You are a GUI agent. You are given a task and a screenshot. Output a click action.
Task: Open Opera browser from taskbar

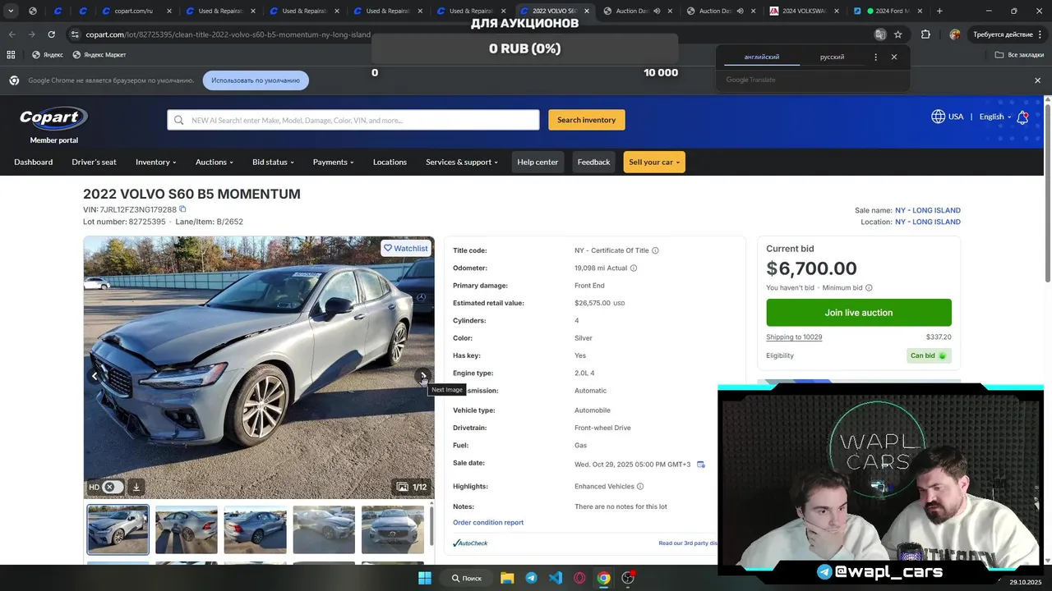[579, 578]
